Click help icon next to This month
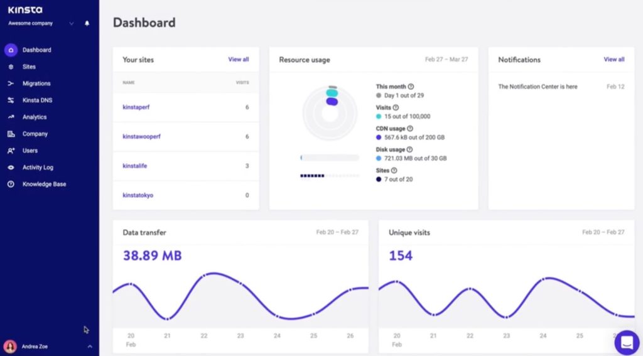643x356 pixels. pos(411,87)
